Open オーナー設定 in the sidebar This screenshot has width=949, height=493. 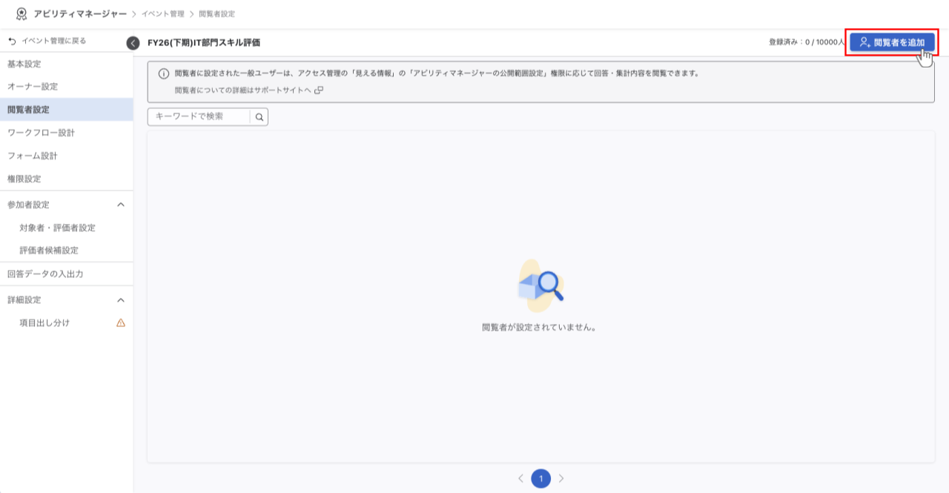pyautogui.click(x=67, y=87)
